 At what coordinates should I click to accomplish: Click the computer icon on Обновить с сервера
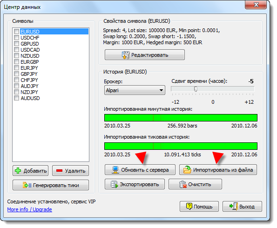[x=115, y=170]
